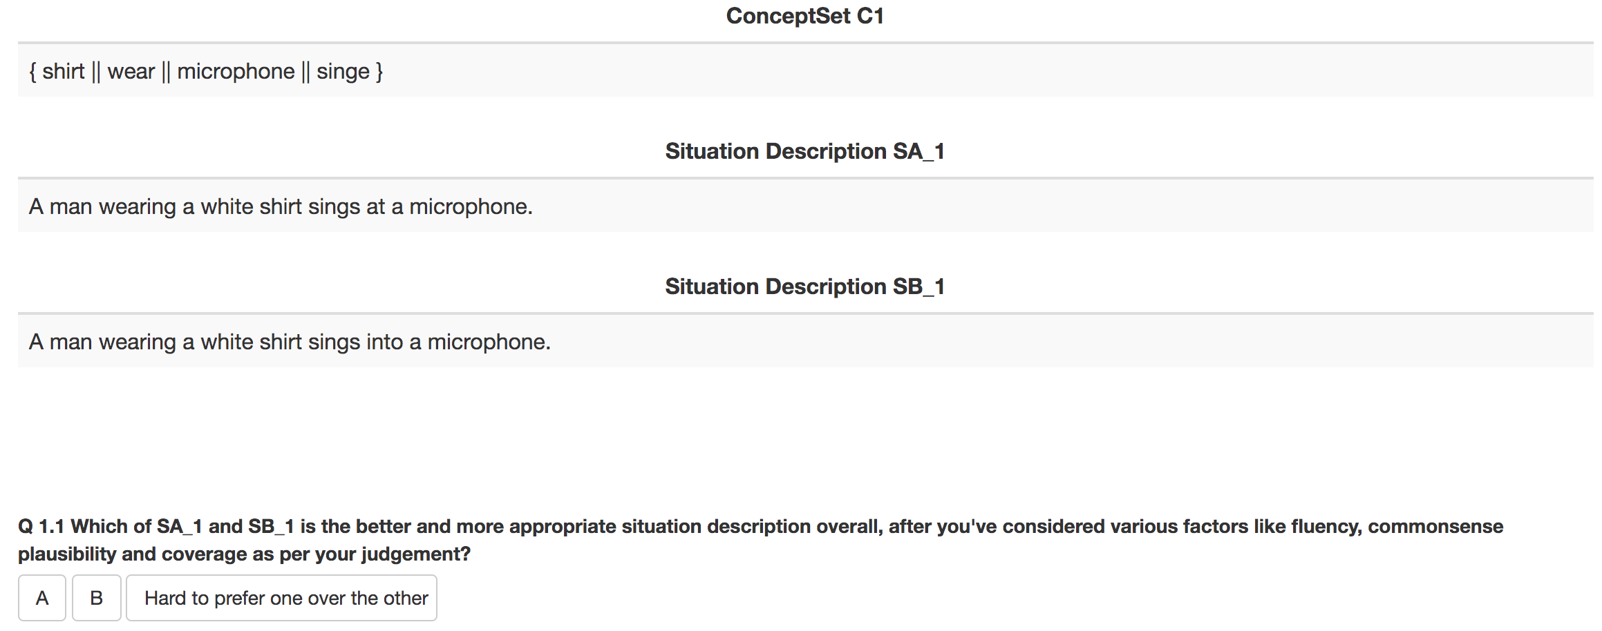Click the word "commonsense" in the question
The height and width of the screenshot is (631, 1602).
coord(1435,527)
